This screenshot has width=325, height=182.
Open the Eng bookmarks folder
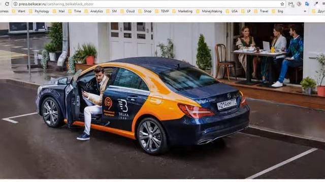[x=278, y=11]
